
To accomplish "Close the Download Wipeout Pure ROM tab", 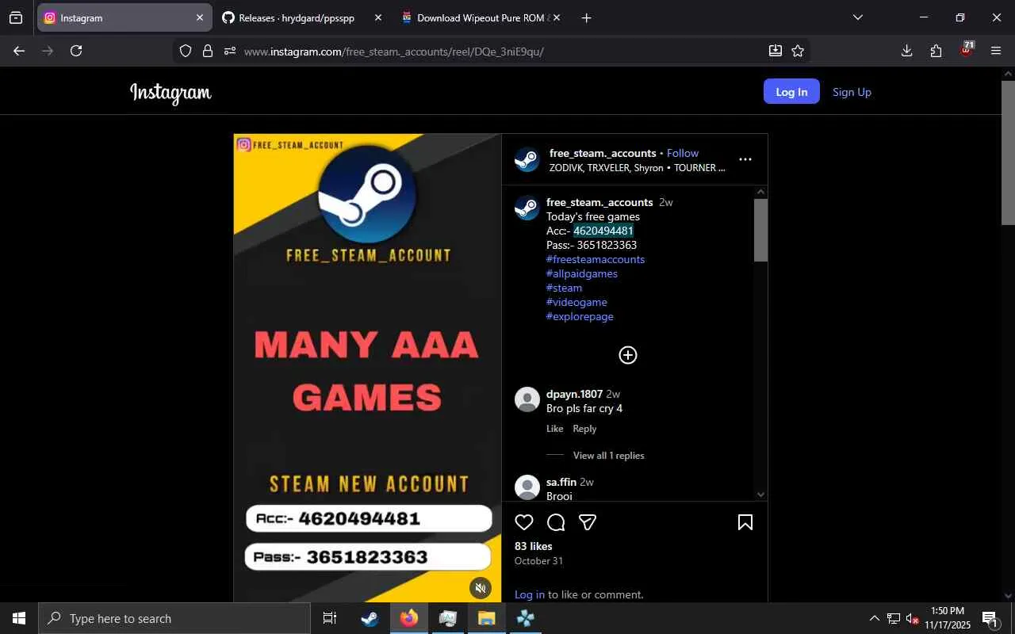I will [556, 17].
